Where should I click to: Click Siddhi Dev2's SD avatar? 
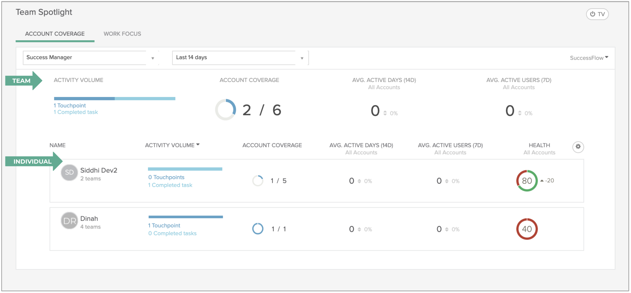tap(69, 173)
